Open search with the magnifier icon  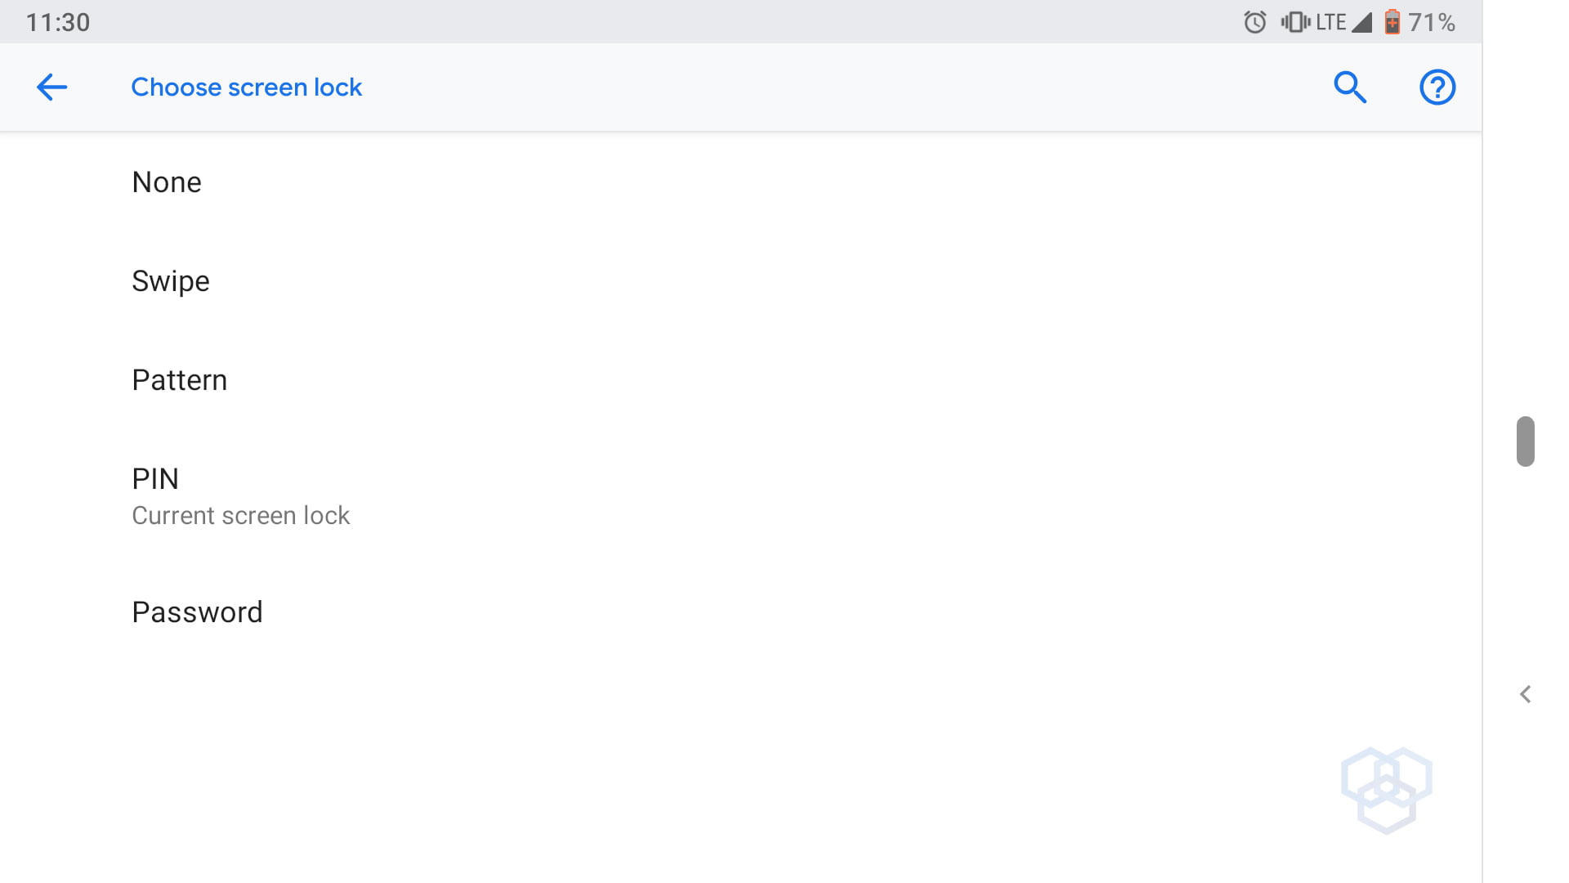(x=1350, y=87)
